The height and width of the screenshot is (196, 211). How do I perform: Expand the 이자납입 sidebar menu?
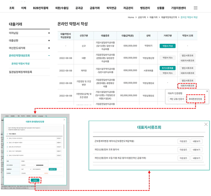pyautogui.click(x=49, y=33)
